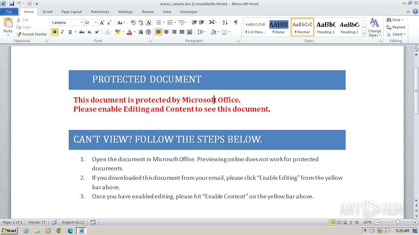Apply the Heading 1 style

(326, 27)
